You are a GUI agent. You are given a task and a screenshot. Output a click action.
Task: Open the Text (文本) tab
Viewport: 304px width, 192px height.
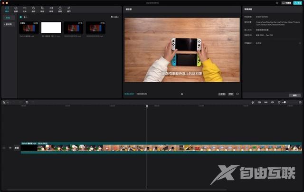24,9
